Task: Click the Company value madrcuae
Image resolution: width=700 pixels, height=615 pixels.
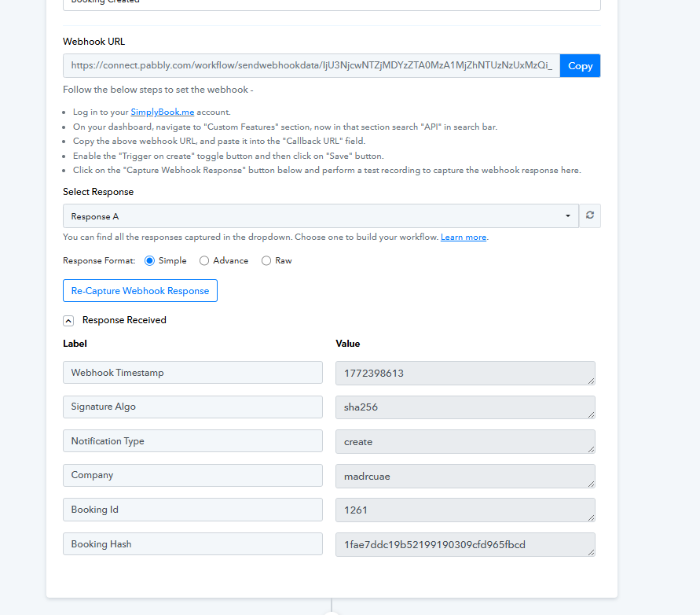Action: coord(464,476)
